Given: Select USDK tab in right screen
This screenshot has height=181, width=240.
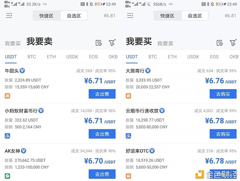Looking at the screenshot, I should (x=193, y=57).
